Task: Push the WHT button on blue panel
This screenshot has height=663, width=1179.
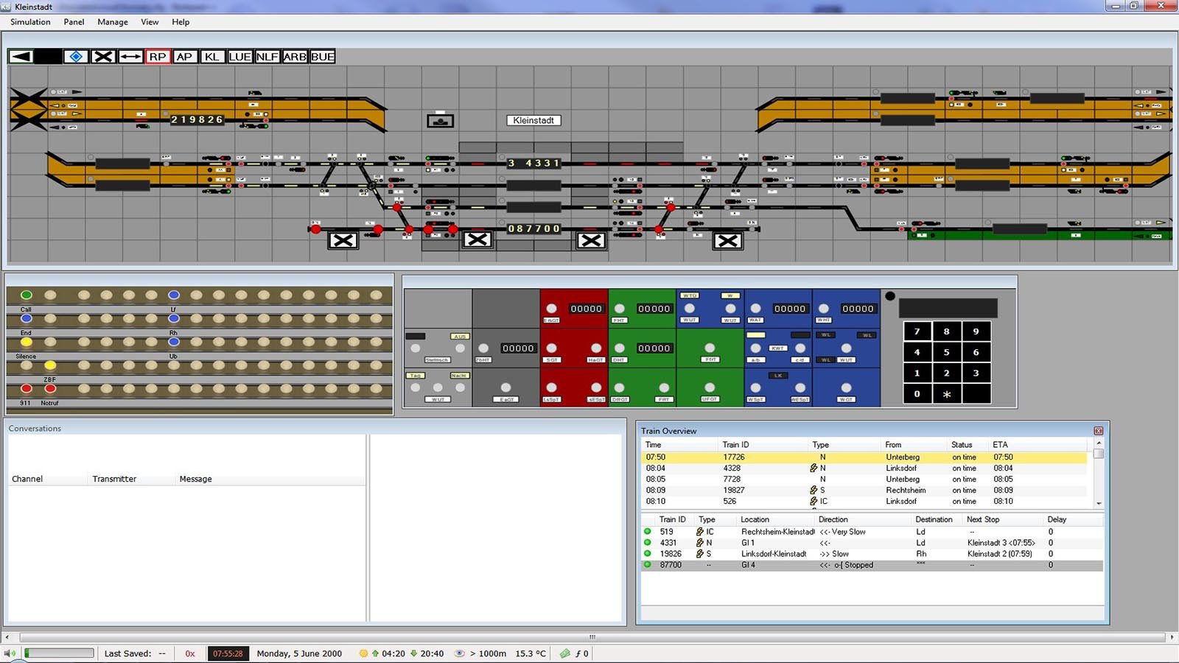Action: pos(824,309)
